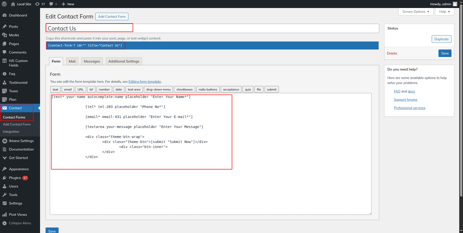This screenshot has width=463, height=233.
Task: Open Dashboard from the sidebar
Action: click(x=18, y=15)
